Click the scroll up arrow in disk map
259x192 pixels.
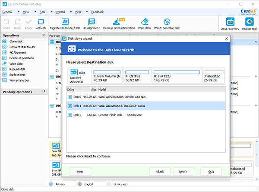point(257,141)
